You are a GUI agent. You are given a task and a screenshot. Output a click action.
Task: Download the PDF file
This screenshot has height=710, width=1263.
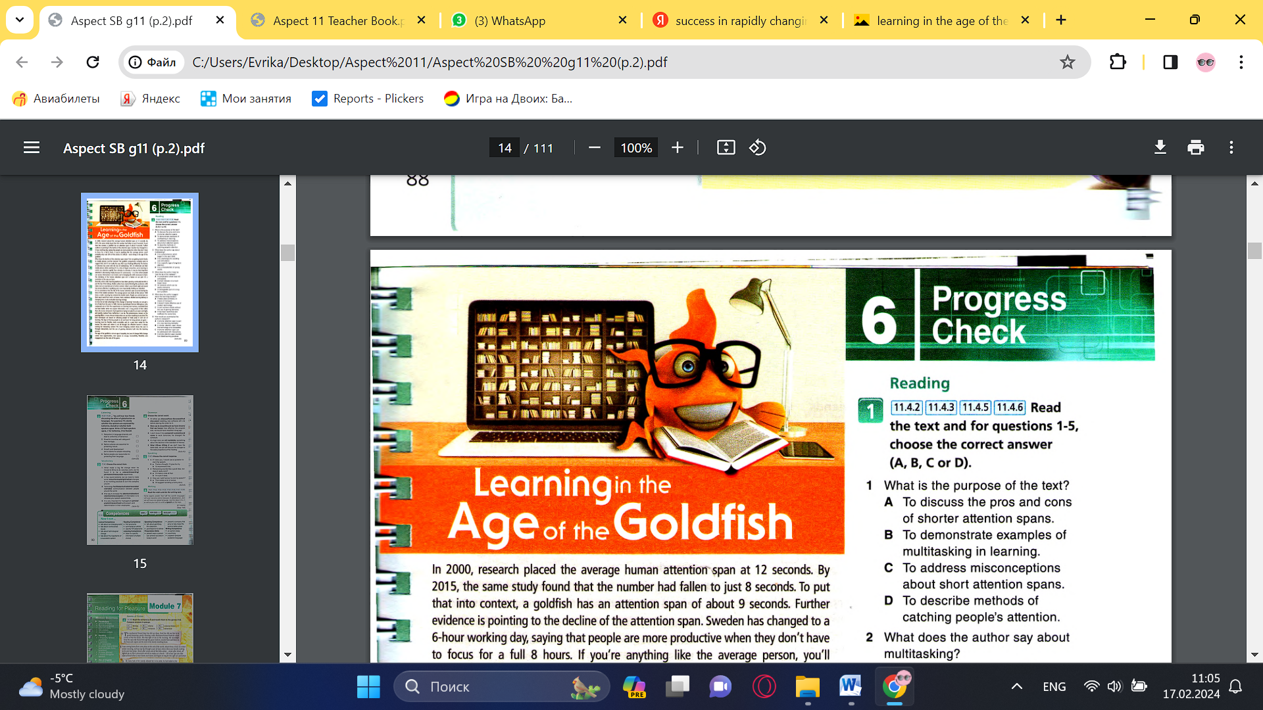point(1160,148)
